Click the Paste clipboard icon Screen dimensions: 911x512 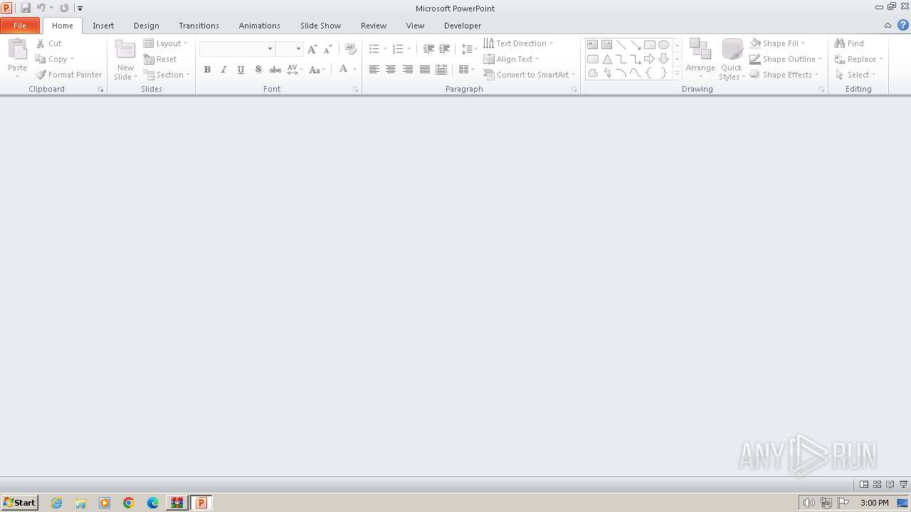point(17,50)
